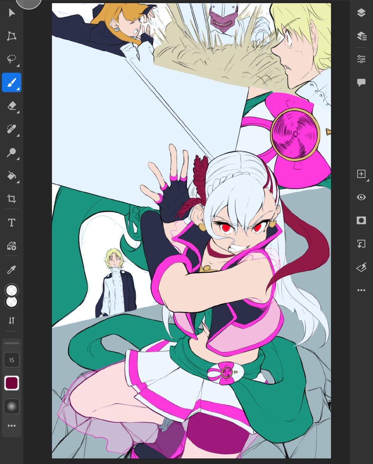The width and height of the screenshot is (373, 464).
Task: Open more layer actions ellipsis
Action: click(361, 290)
